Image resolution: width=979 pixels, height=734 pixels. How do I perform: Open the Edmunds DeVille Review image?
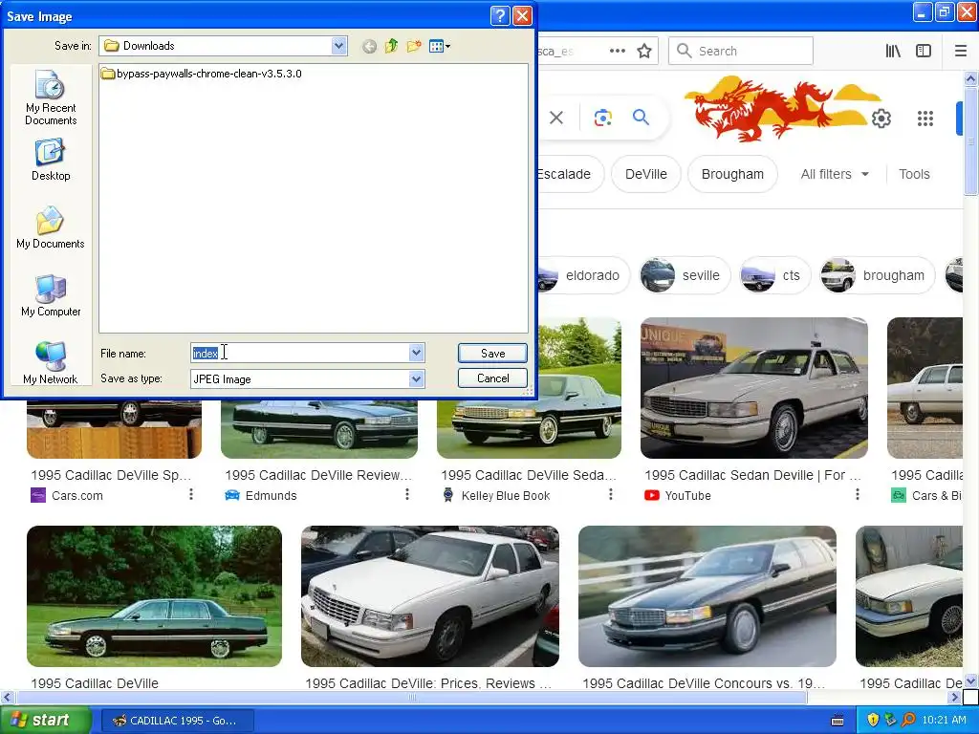click(319, 429)
